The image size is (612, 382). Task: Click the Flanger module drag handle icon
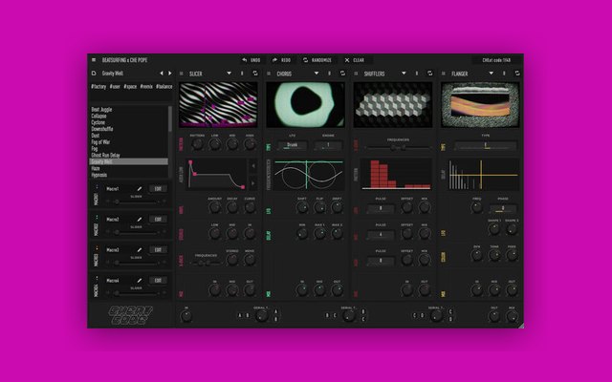[444, 74]
